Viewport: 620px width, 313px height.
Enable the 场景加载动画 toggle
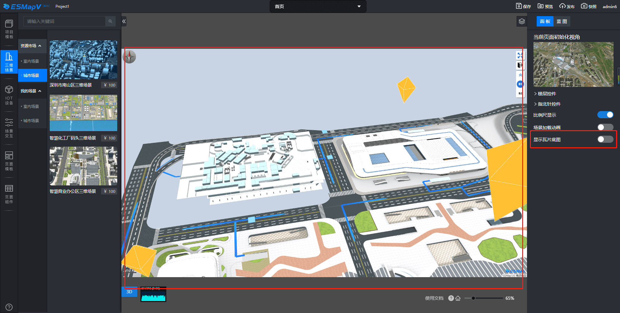click(605, 127)
